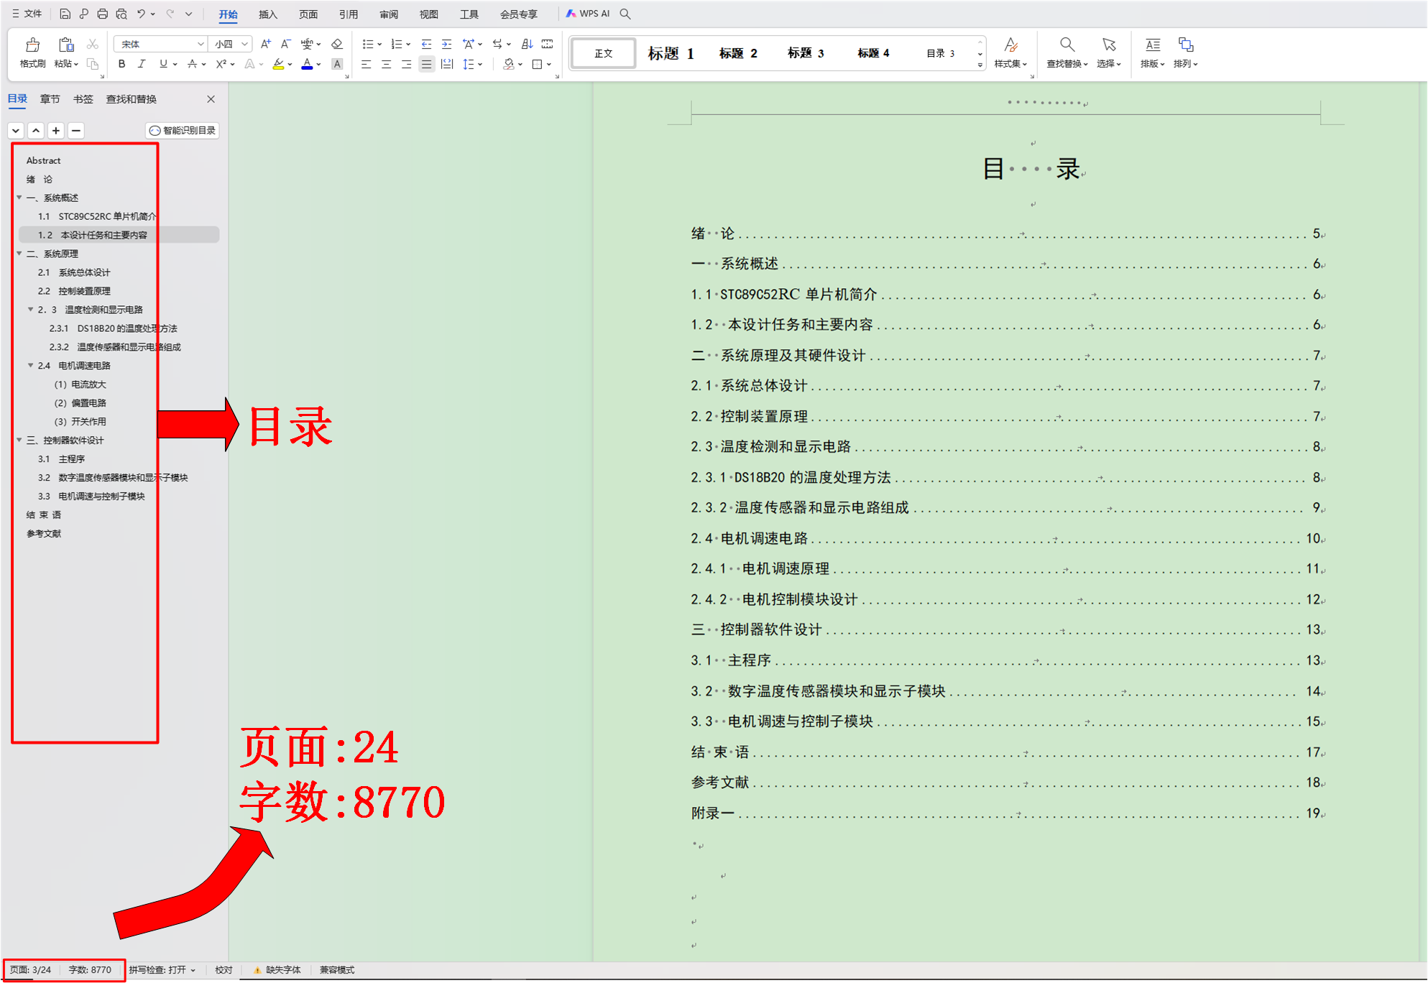1428x983 pixels.
Task: Collapse the 2.4 电机调速电路 outline node
Action: 30,365
